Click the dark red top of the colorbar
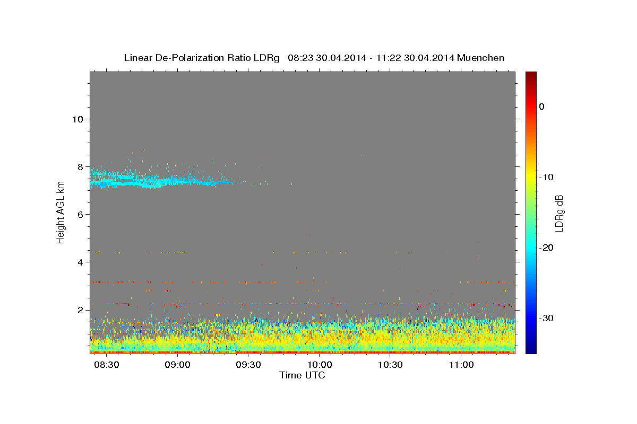637x424 pixels. point(531,77)
